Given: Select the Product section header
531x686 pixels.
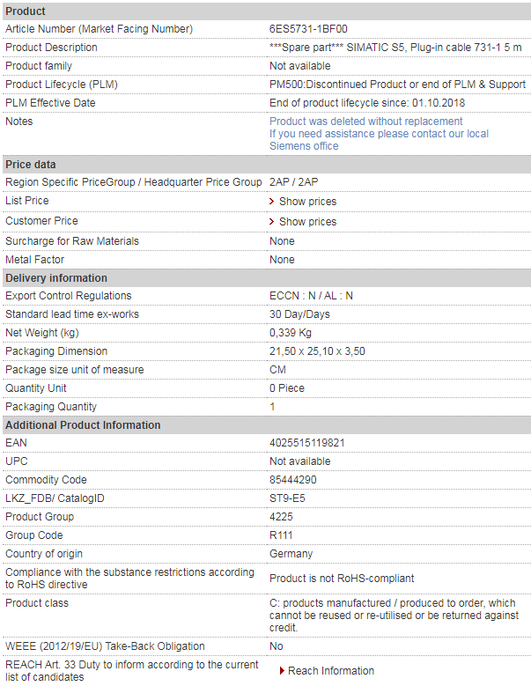Looking at the screenshot, I should 26,11.
